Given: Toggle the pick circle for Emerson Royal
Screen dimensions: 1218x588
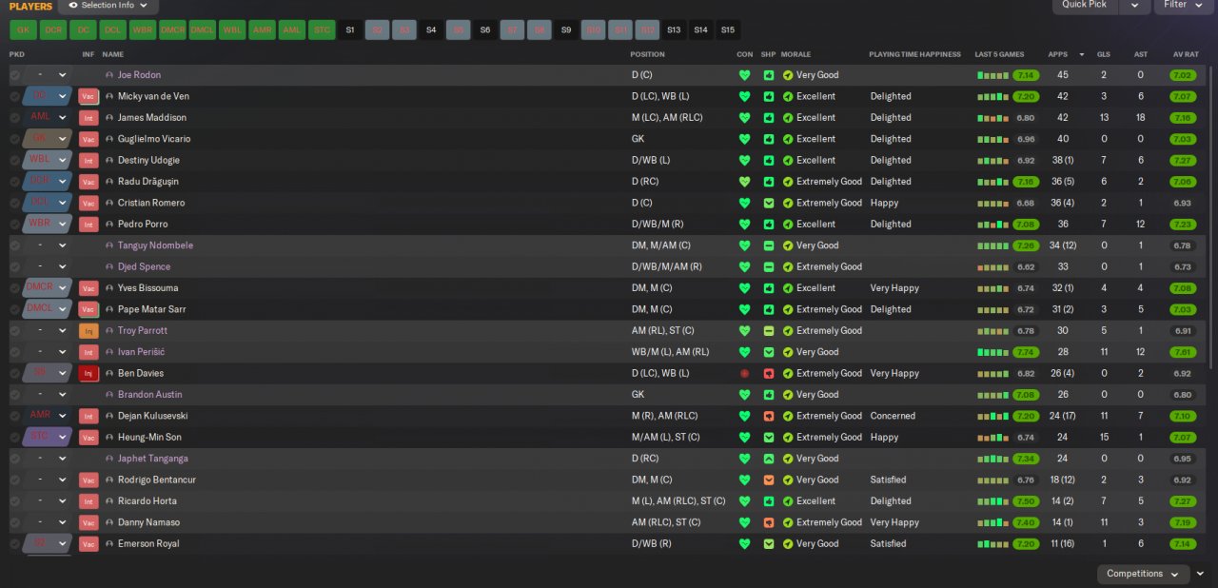Looking at the screenshot, I should click(14, 543).
